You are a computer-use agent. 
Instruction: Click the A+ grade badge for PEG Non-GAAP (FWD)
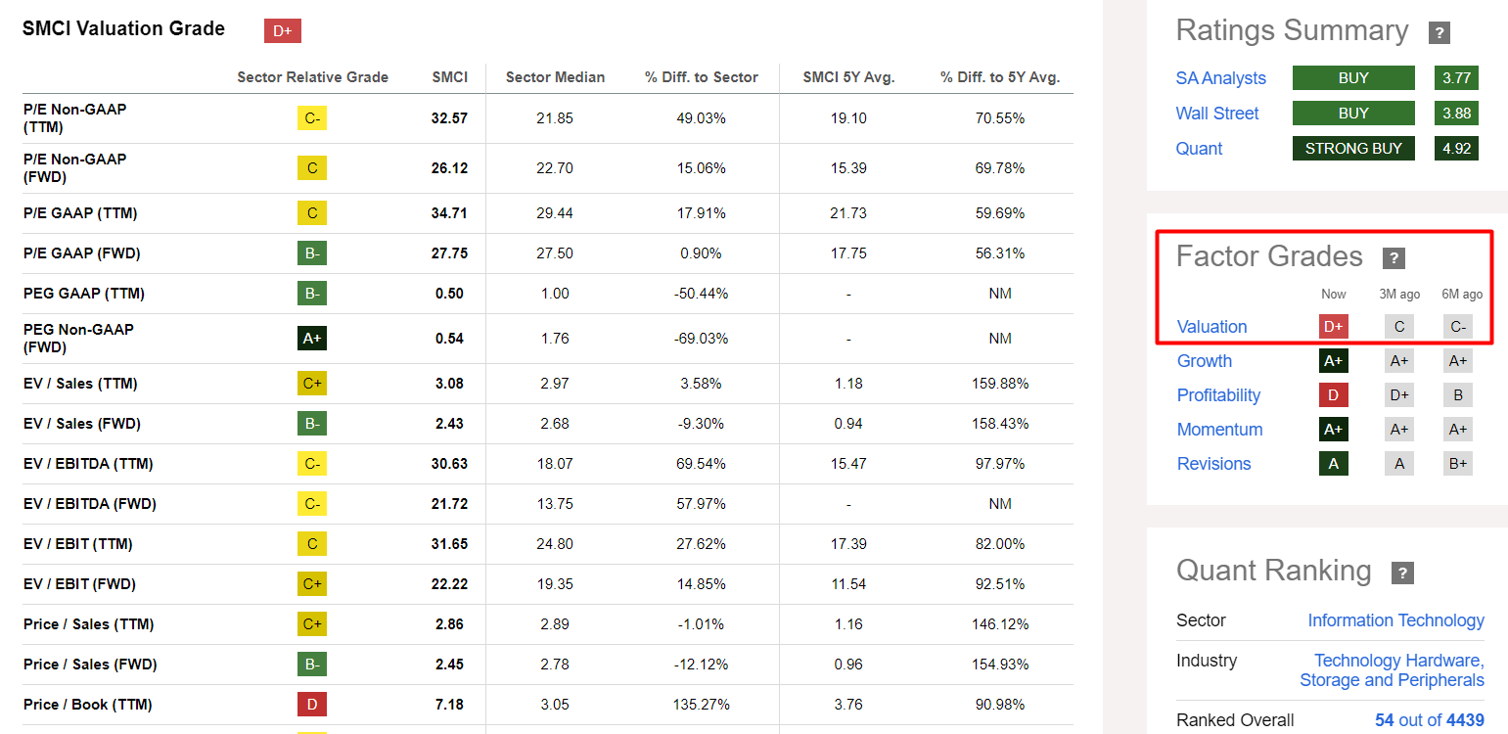tap(312, 339)
